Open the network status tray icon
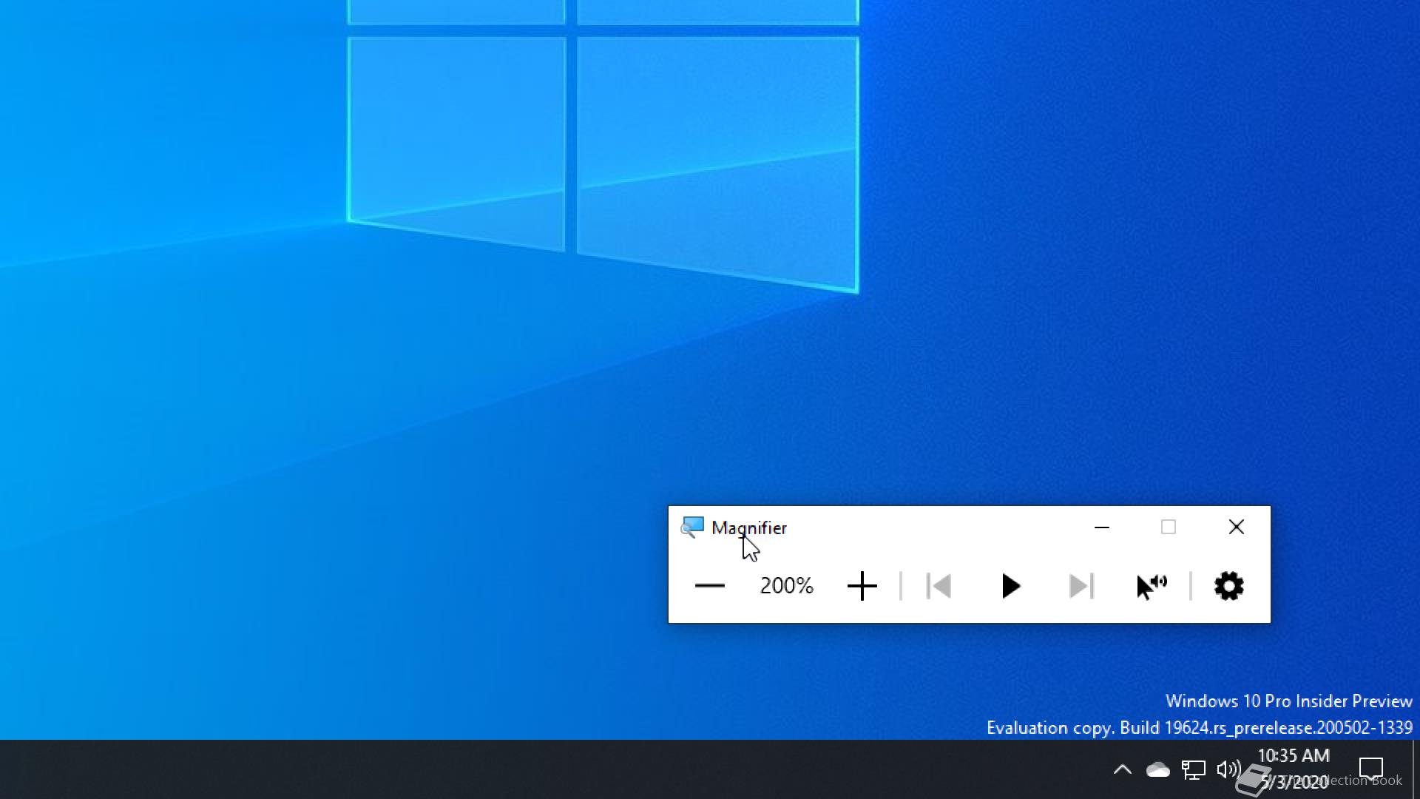The width and height of the screenshot is (1420, 799). [1193, 769]
